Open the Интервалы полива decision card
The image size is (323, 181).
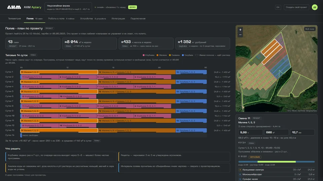(174, 168)
